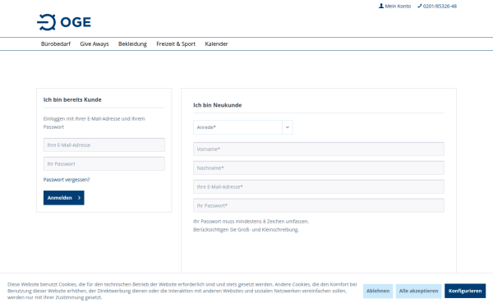Open Mein Konto account link
493x308 pixels.
tap(394, 6)
